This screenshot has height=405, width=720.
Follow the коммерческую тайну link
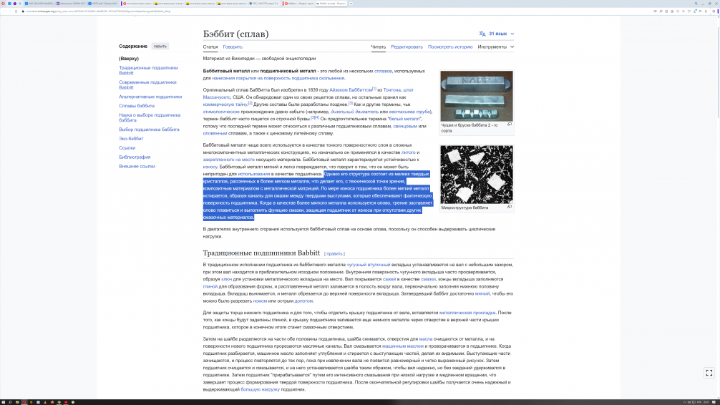coord(225,104)
